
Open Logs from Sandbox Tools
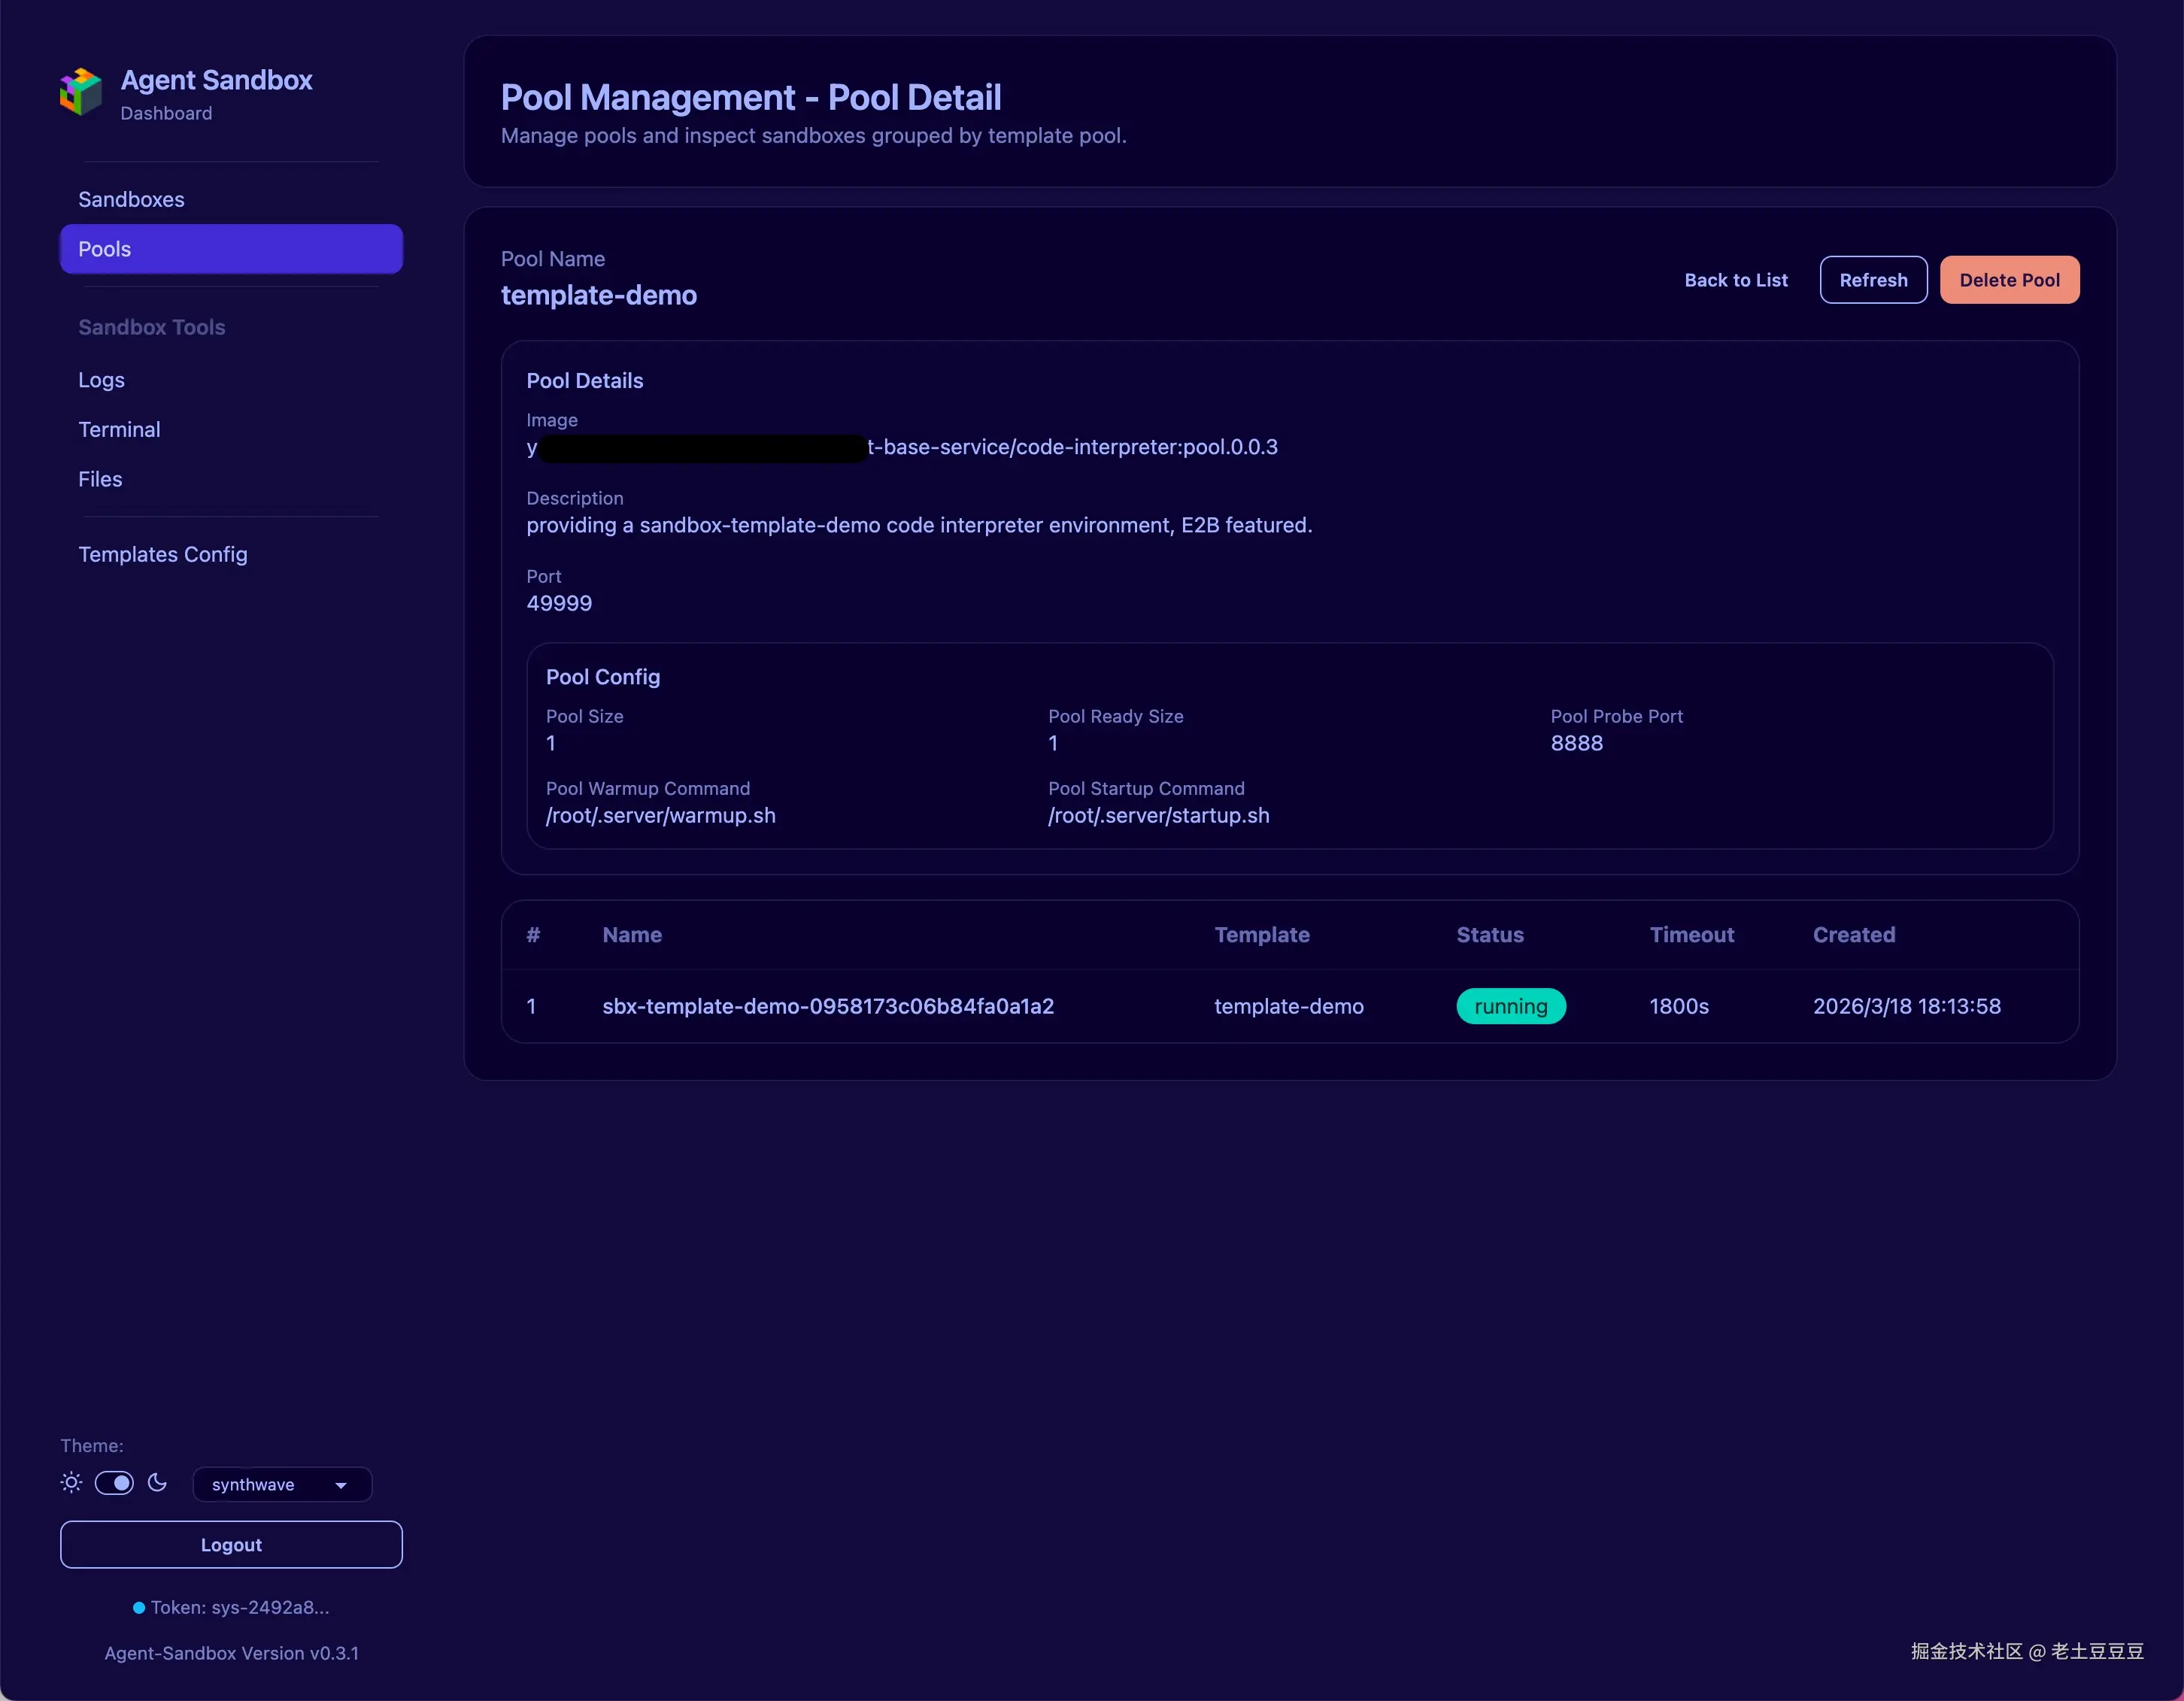(101, 380)
